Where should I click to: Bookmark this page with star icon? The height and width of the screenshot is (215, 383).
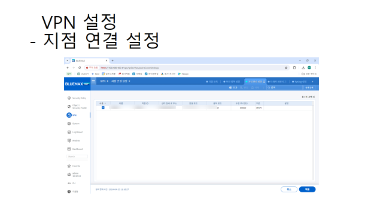[286, 67]
